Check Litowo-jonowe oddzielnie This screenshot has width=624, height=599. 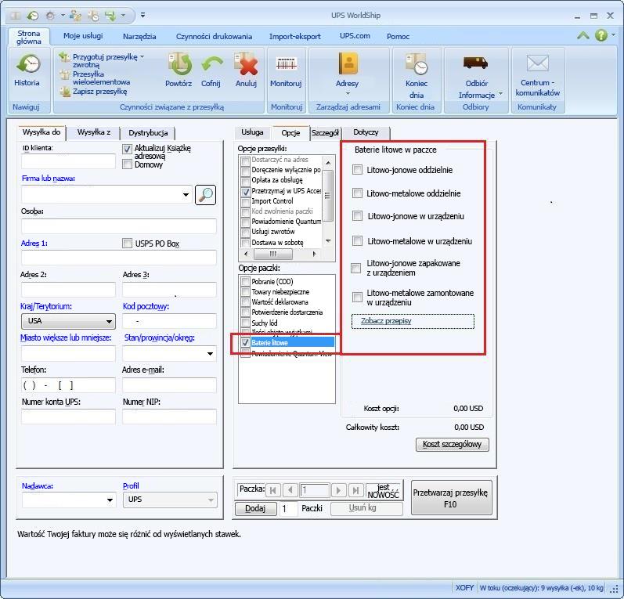[x=357, y=170]
